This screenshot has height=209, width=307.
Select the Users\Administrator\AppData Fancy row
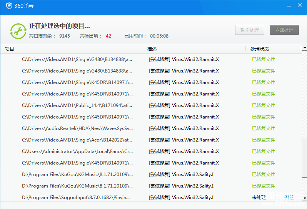coord(151,151)
